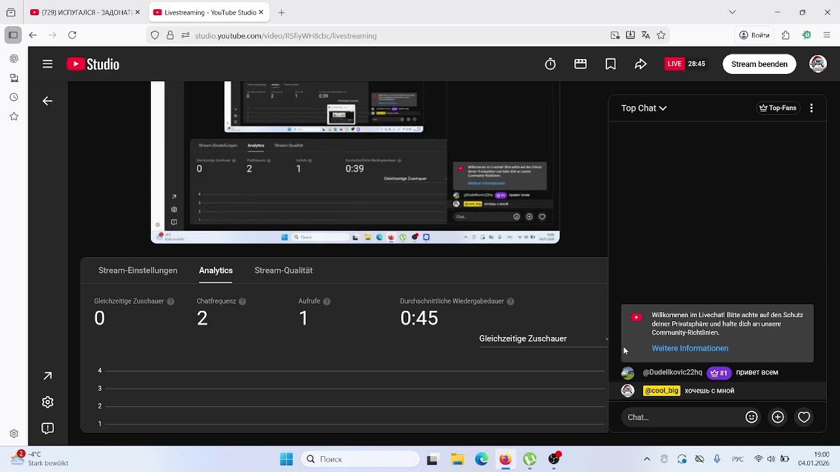Click help icon beside Chatfrequenz
The image size is (840, 472).
(x=242, y=302)
